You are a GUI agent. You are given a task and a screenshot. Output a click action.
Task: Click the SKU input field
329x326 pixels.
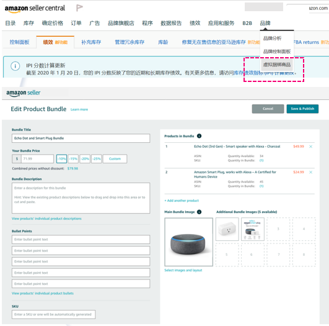53,314
